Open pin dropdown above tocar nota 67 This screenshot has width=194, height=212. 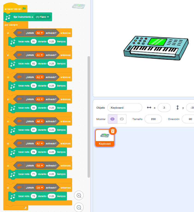[40, 121]
